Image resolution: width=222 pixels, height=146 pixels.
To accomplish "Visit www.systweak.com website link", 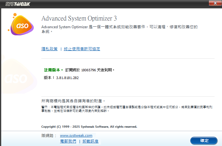I will coord(76,135).
